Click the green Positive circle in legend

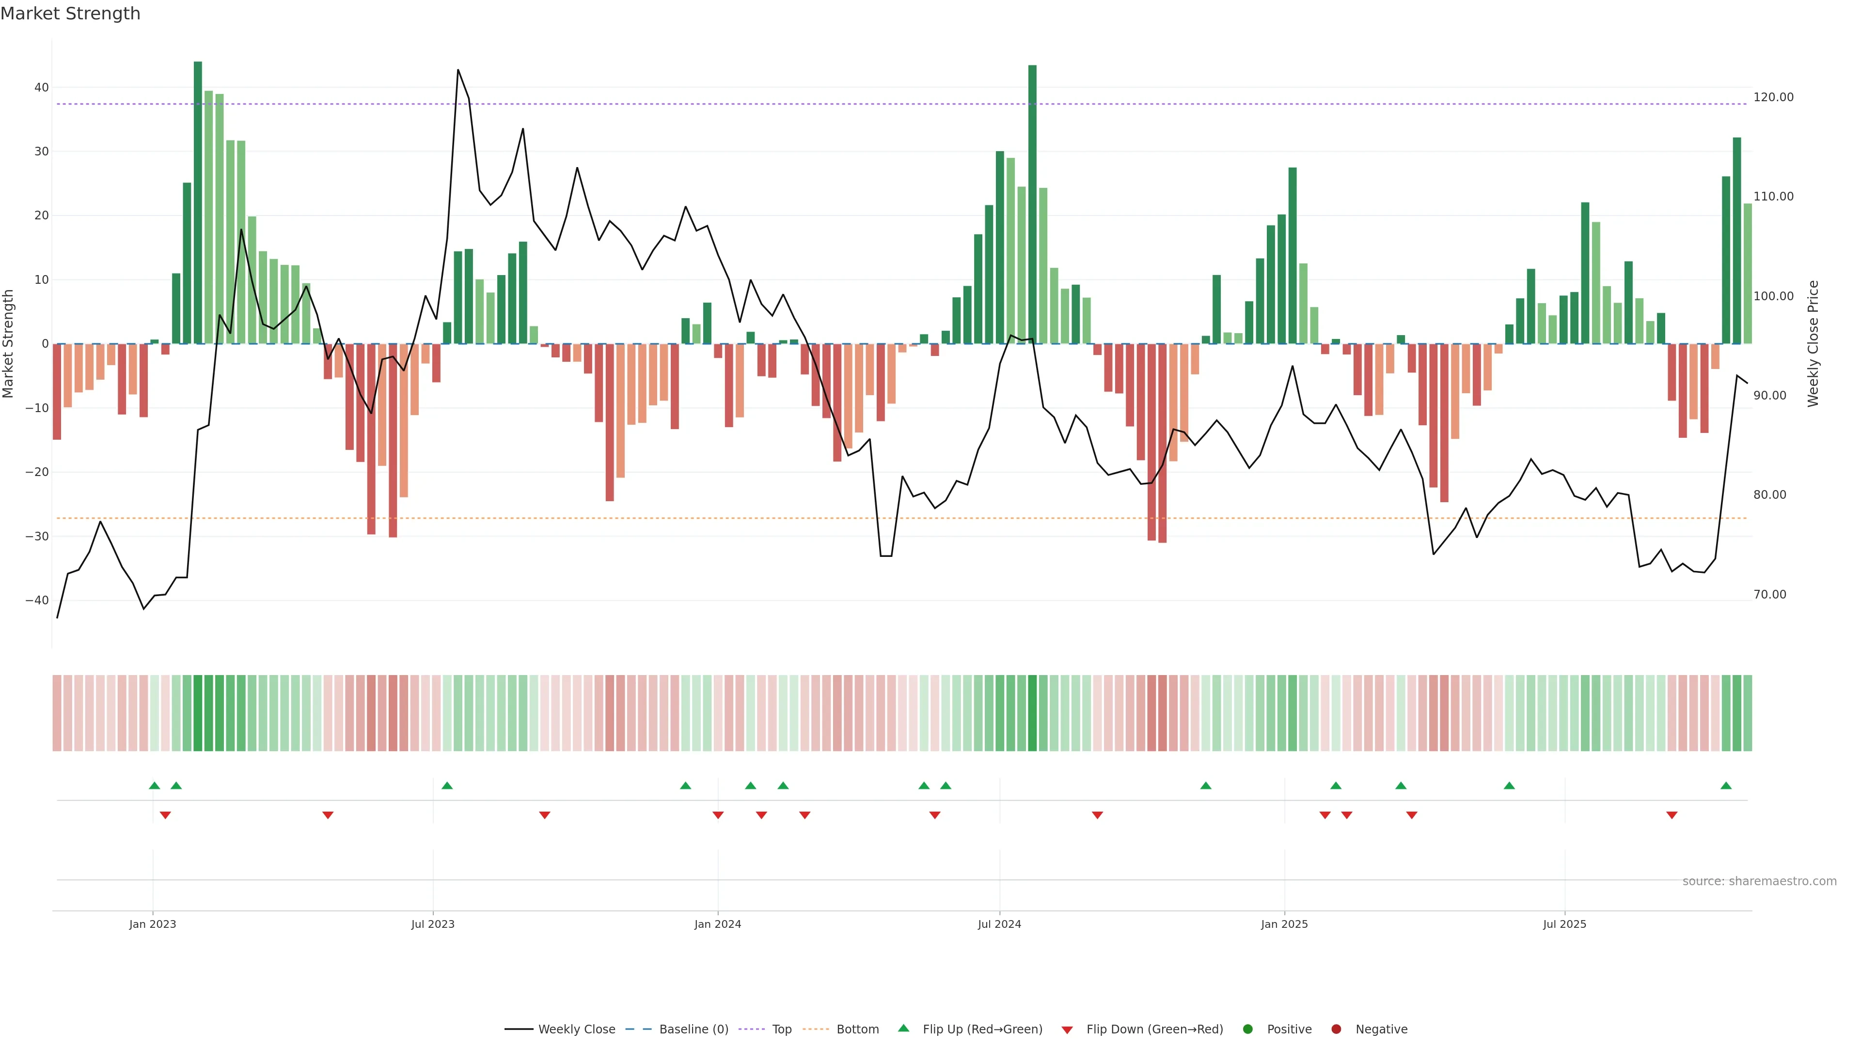point(1247,1029)
